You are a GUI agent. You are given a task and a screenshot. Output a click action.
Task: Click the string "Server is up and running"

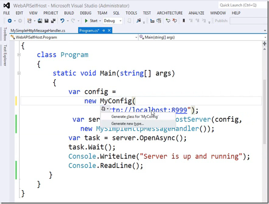(x=191, y=156)
